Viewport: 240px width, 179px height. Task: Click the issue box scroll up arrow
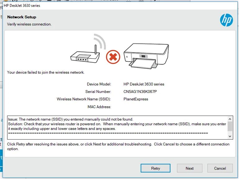230,119
